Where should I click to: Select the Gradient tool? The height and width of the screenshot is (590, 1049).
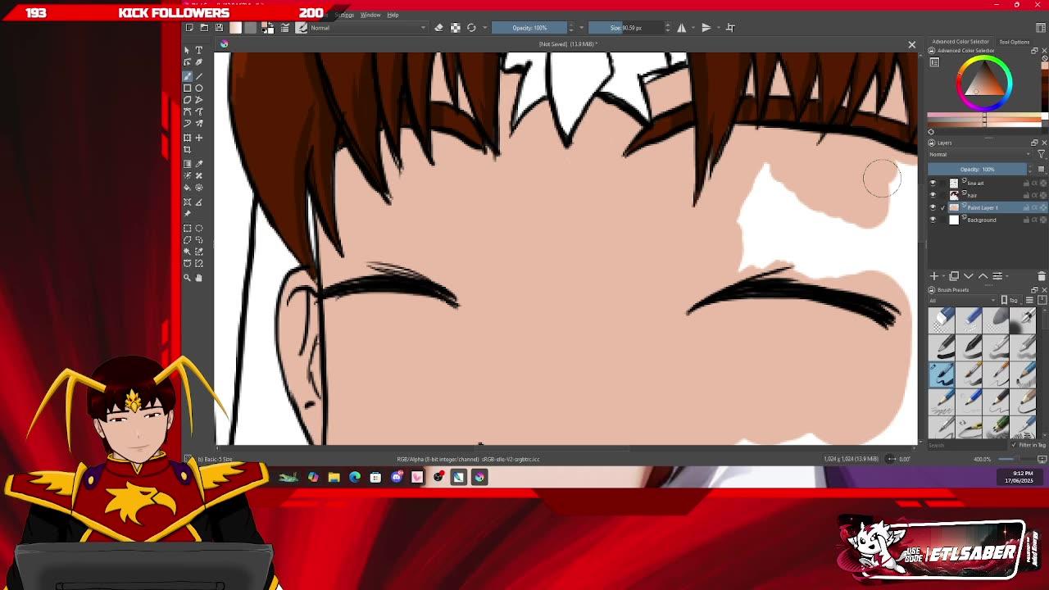[x=188, y=164]
